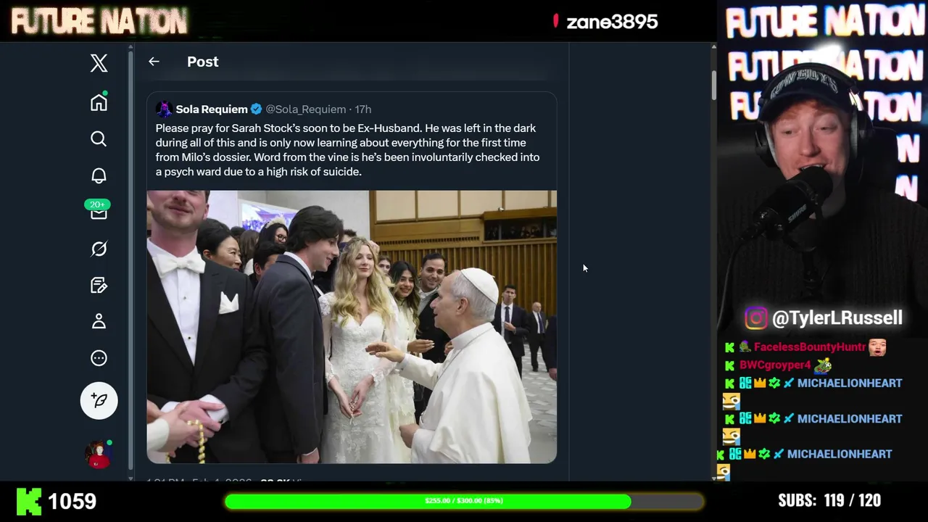Click the Post heading title

pos(203,62)
